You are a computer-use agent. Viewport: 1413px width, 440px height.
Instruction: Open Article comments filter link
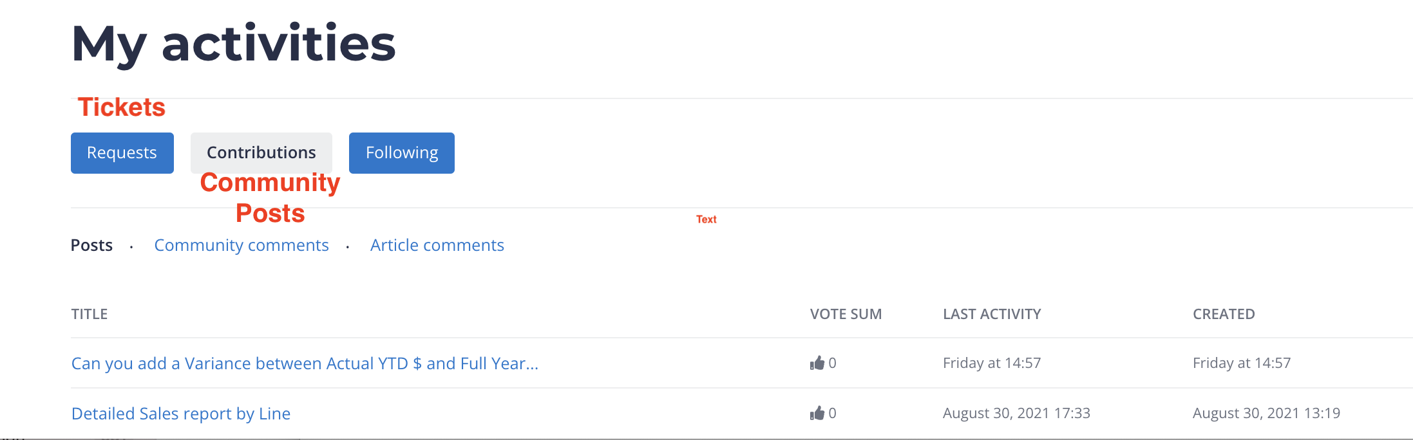[x=437, y=245]
